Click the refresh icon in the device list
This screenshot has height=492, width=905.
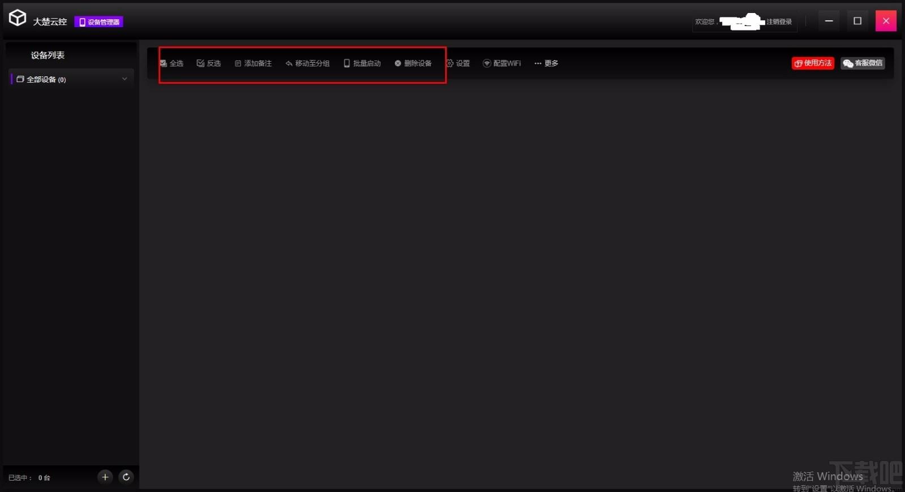point(126,477)
